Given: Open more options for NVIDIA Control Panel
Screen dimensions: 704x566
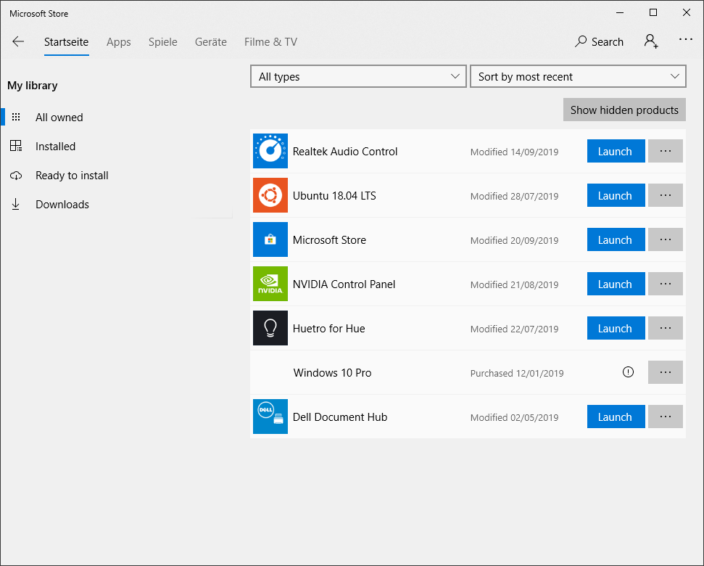Looking at the screenshot, I should 666,284.
